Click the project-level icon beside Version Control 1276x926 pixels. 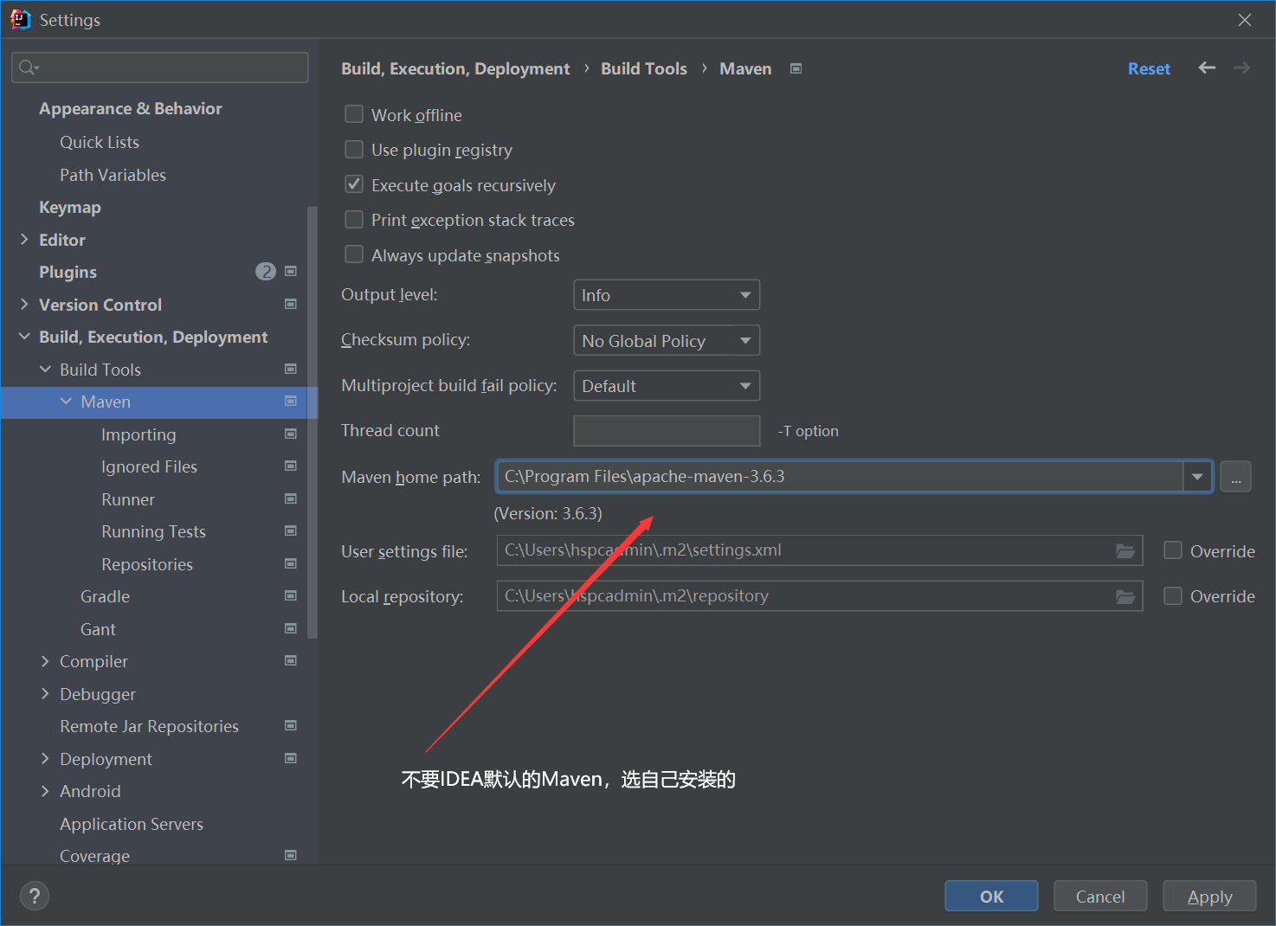tap(291, 304)
